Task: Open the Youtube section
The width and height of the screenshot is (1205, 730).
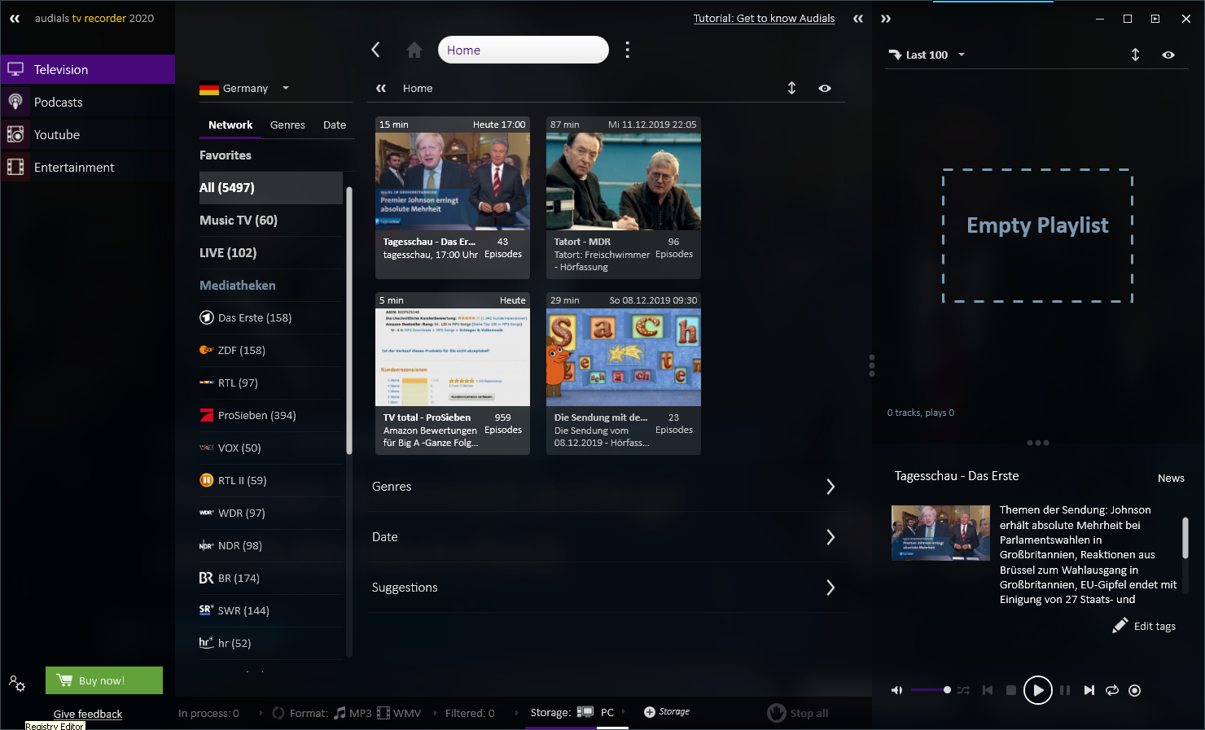Action: pos(87,134)
